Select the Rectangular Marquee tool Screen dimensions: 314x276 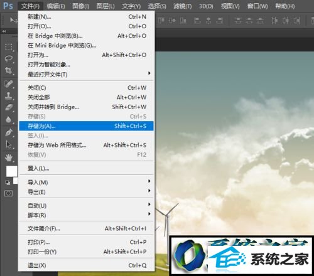pyautogui.click(x=9, y=47)
